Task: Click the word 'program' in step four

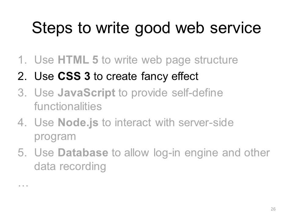Action: click(55, 137)
